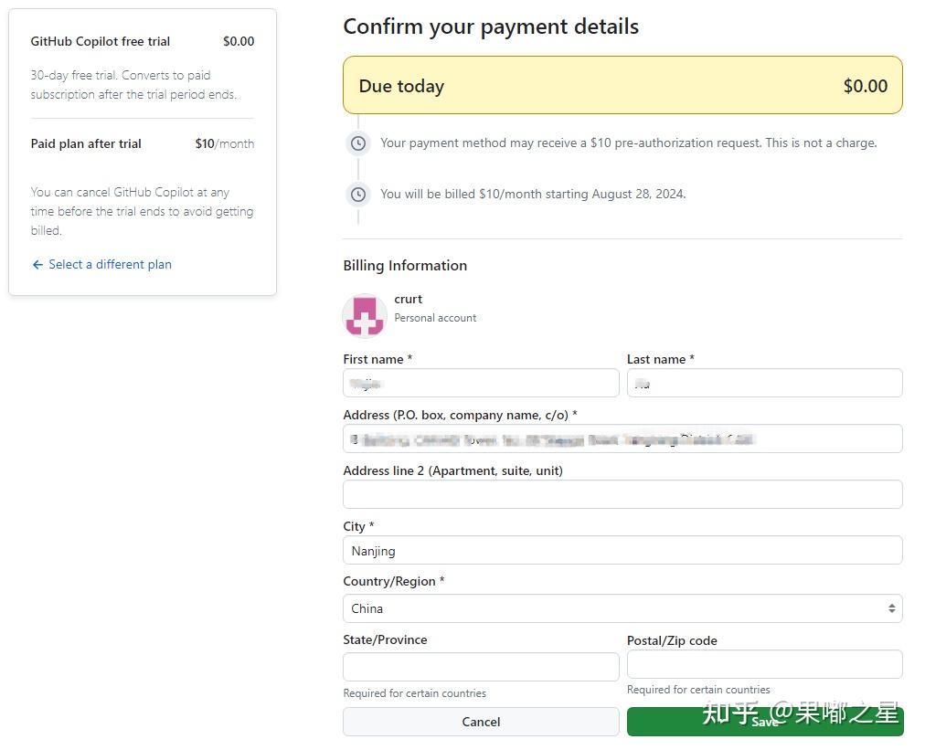Click the clock icon beside billing start date
The width and height of the screenshot is (925, 750).
[358, 195]
